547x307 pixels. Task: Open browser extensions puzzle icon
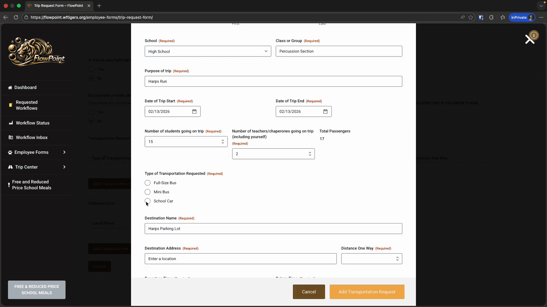click(491, 17)
